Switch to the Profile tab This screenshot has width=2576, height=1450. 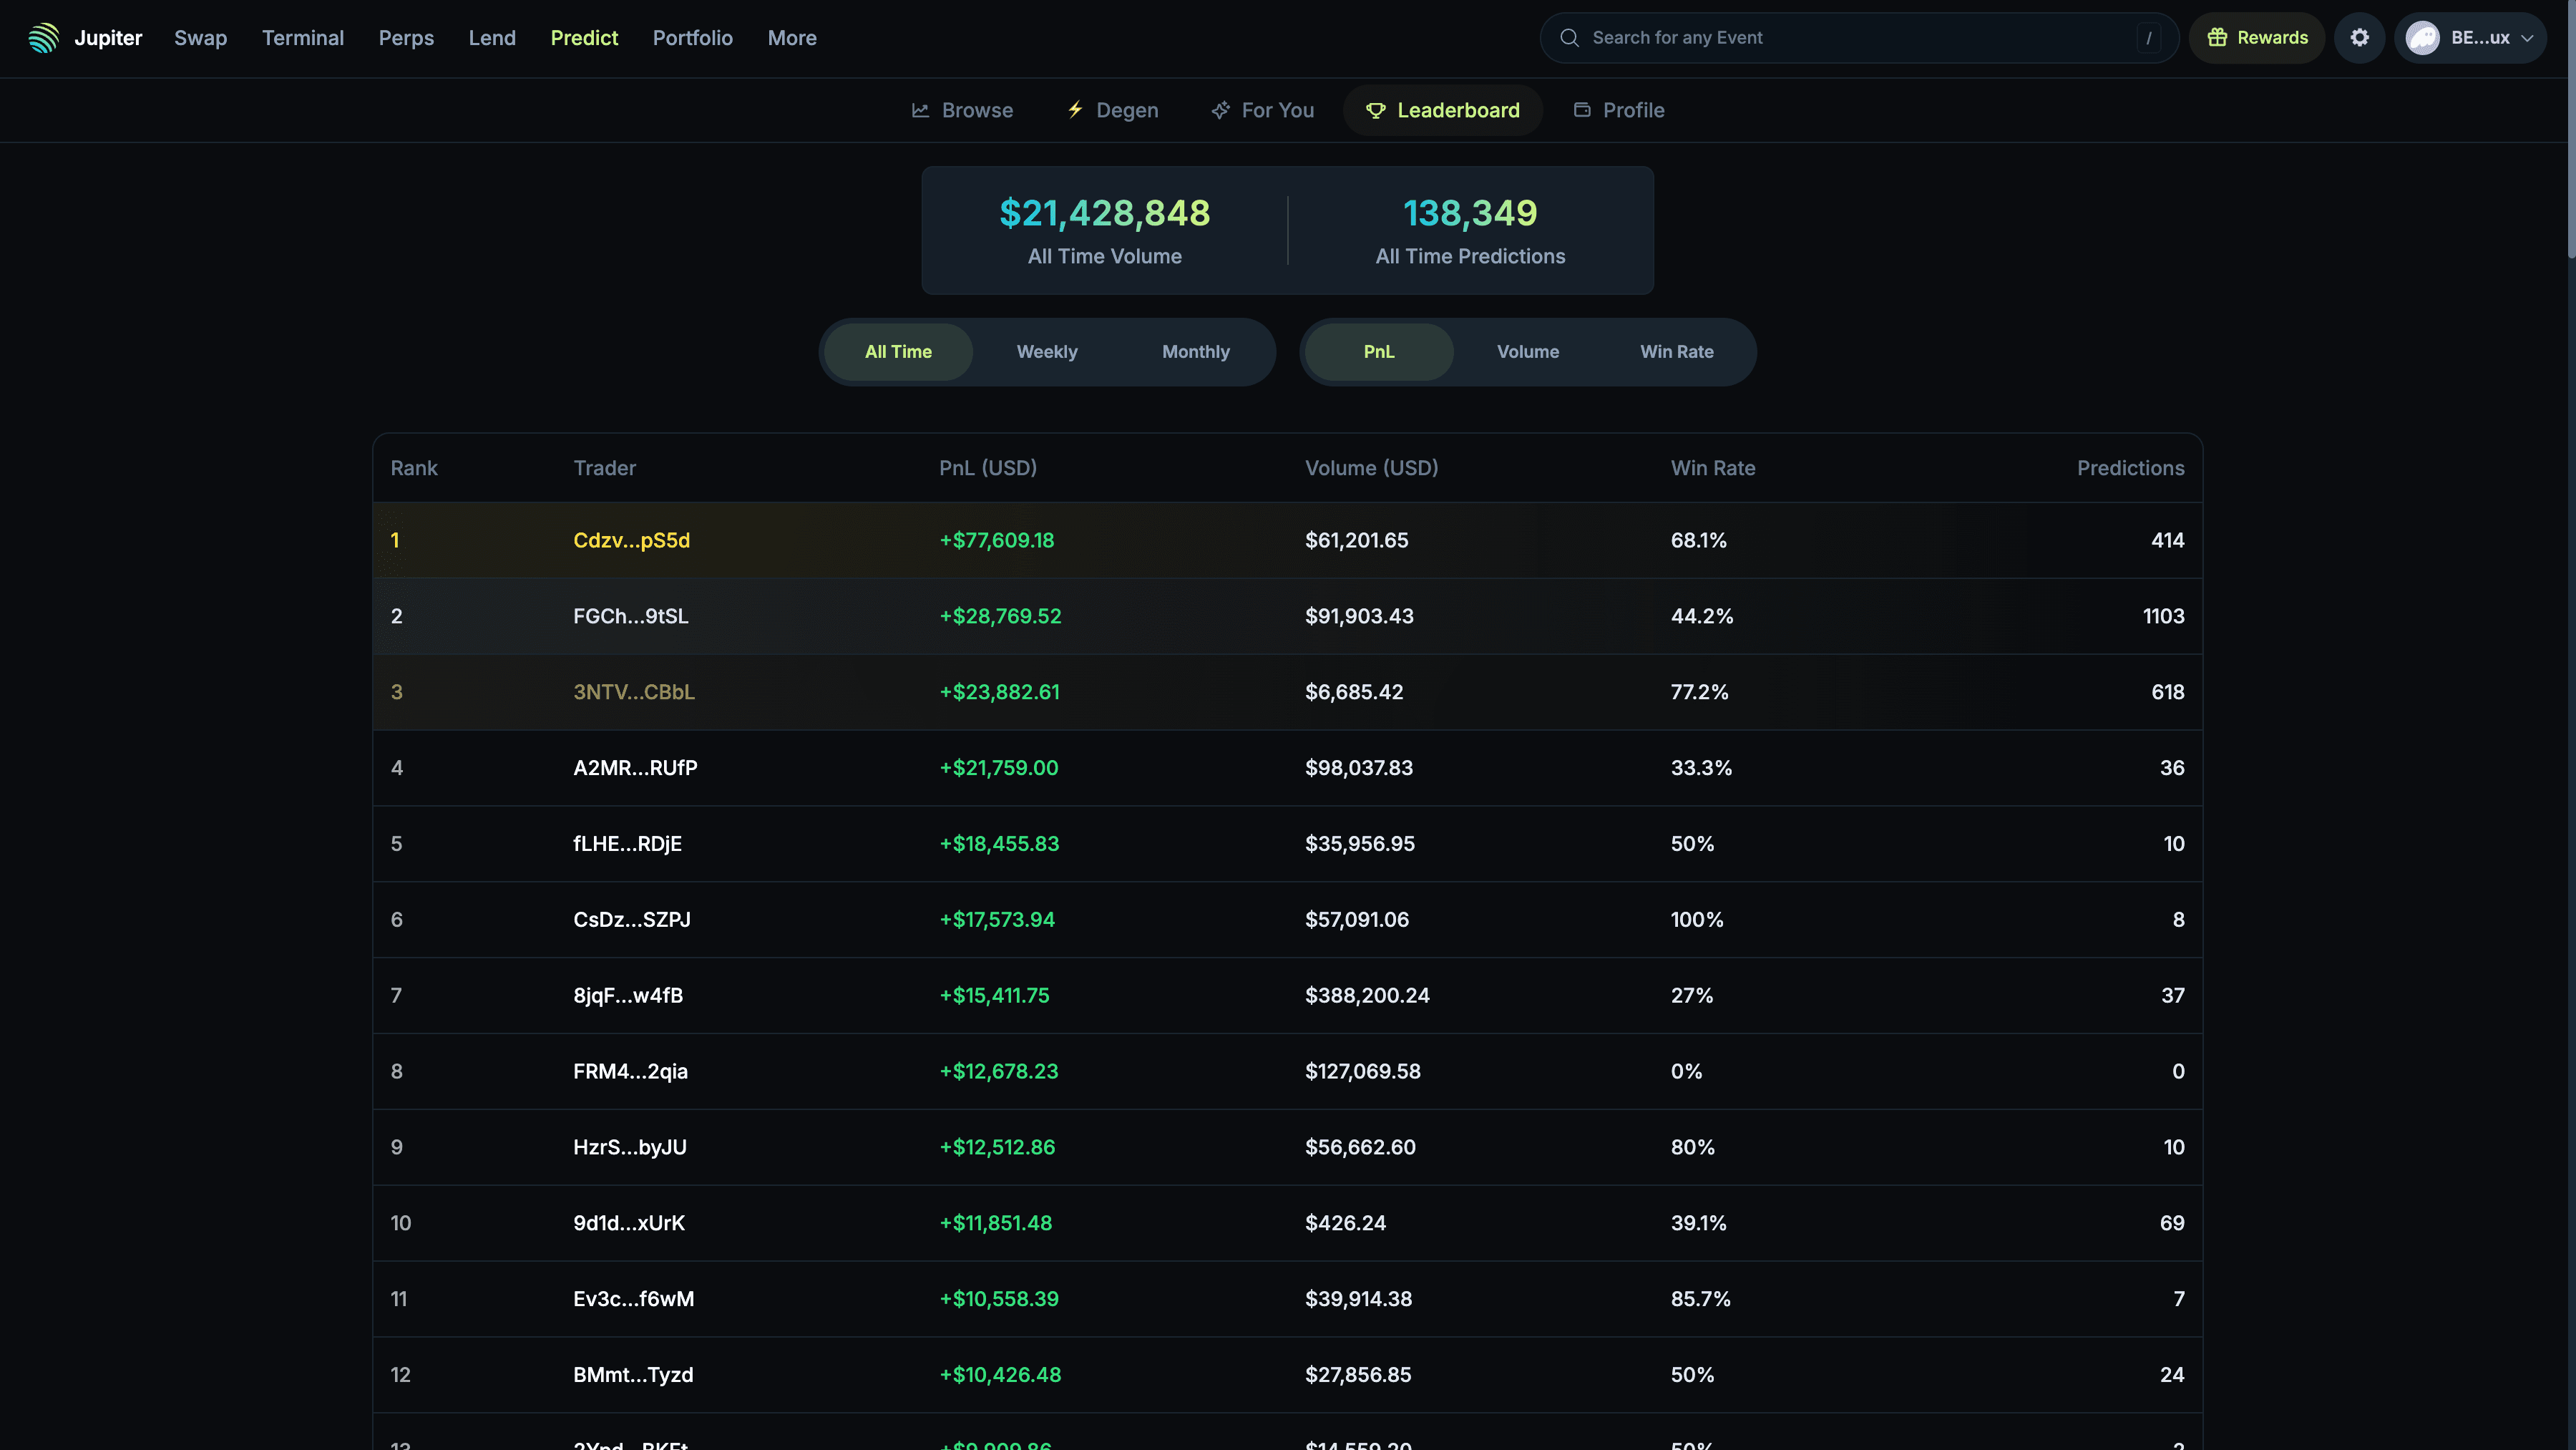(x=1618, y=110)
